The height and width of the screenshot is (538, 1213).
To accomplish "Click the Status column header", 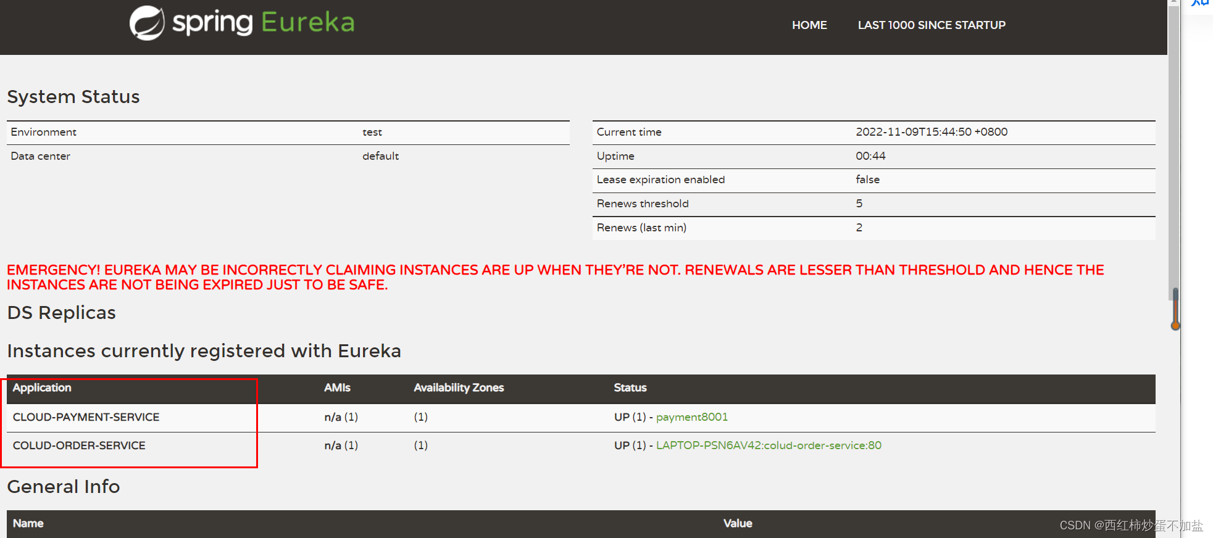I will pos(630,387).
